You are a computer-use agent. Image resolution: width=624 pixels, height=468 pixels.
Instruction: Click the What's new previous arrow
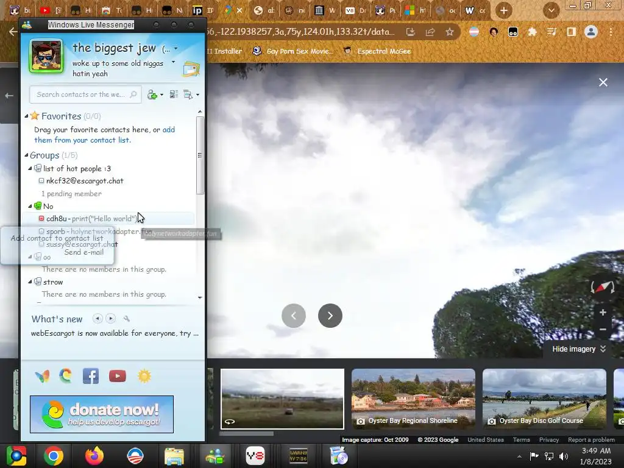point(97,318)
